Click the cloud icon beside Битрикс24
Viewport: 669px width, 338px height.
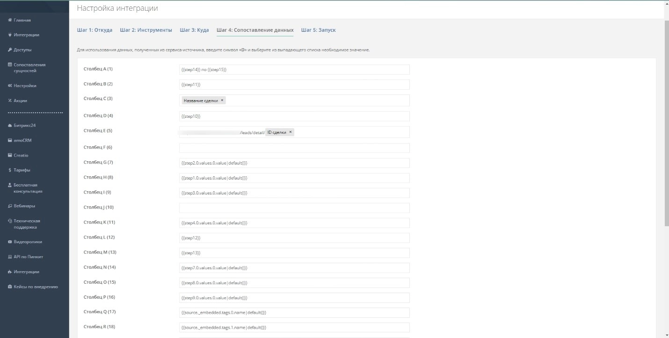(x=10, y=125)
